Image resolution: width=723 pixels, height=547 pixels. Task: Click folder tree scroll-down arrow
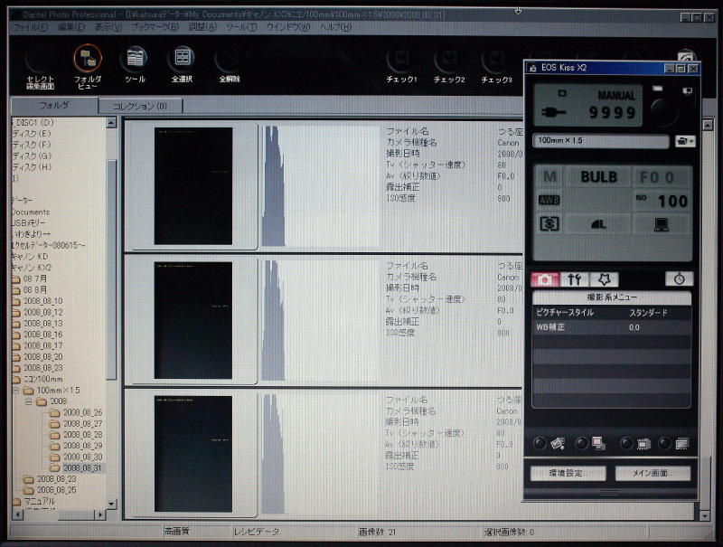pyautogui.click(x=111, y=504)
